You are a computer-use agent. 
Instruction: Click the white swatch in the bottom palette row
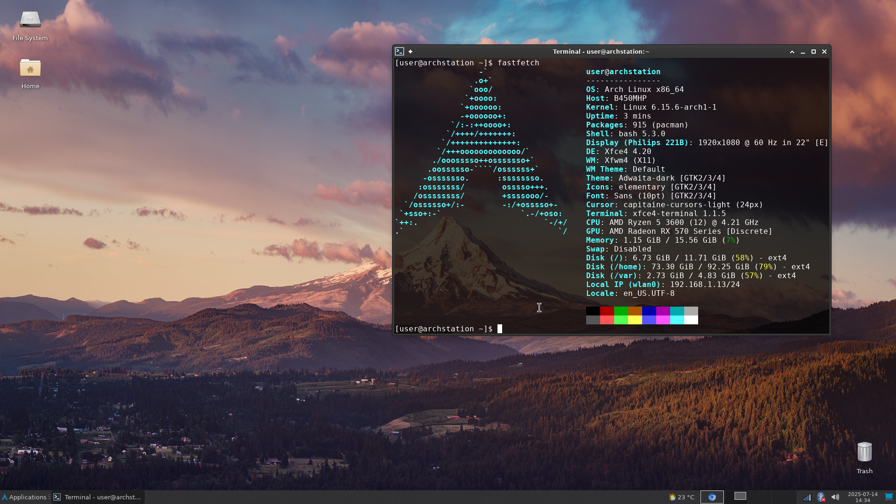tap(691, 320)
